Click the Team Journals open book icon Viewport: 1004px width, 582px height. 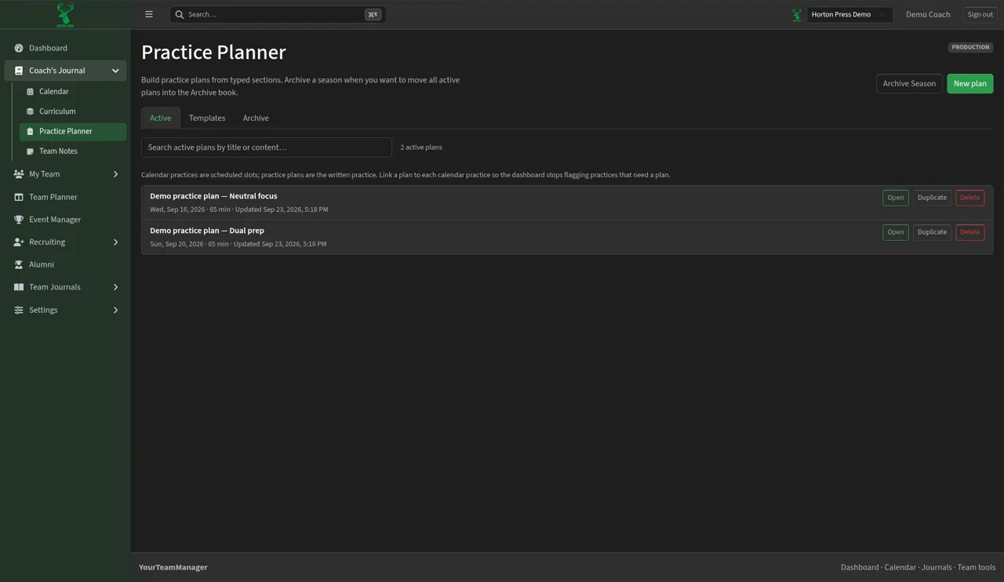point(19,287)
